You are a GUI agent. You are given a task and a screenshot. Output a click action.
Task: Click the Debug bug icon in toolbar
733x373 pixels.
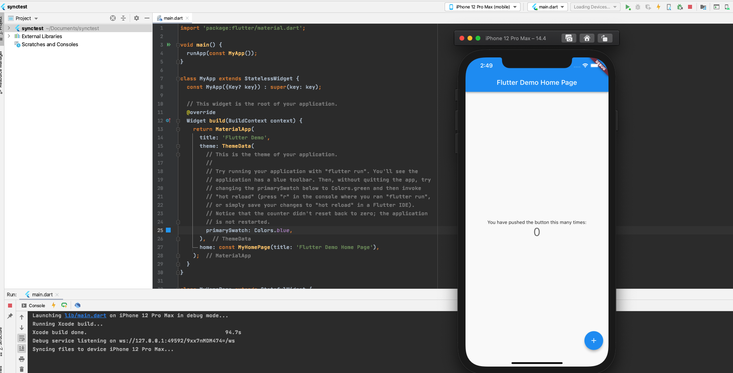(x=638, y=7)
